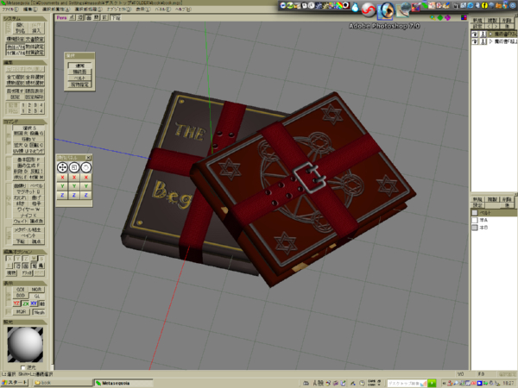Screen dimensions: 518x388
Task: Toggle visibility eye of first object
Action: point(474,32)
